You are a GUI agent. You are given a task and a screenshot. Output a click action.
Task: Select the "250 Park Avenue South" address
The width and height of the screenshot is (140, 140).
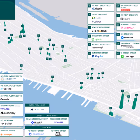point(11,96)
